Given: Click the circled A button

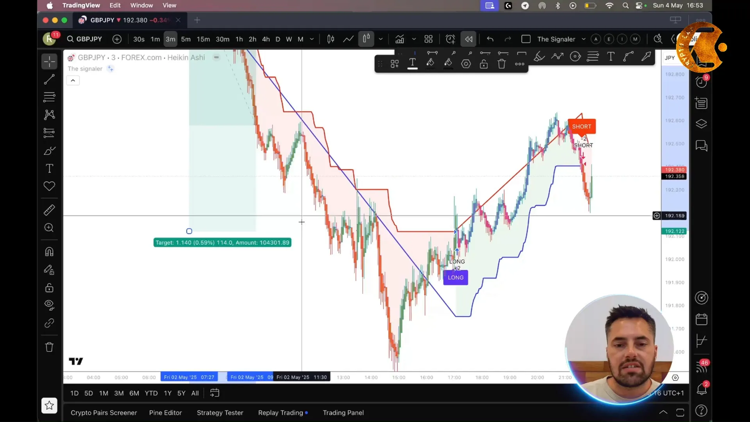Looking at the screenshot, I should (596, 39).
